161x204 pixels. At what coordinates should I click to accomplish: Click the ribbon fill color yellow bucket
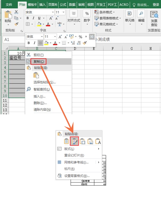click(x=39, y=24)
